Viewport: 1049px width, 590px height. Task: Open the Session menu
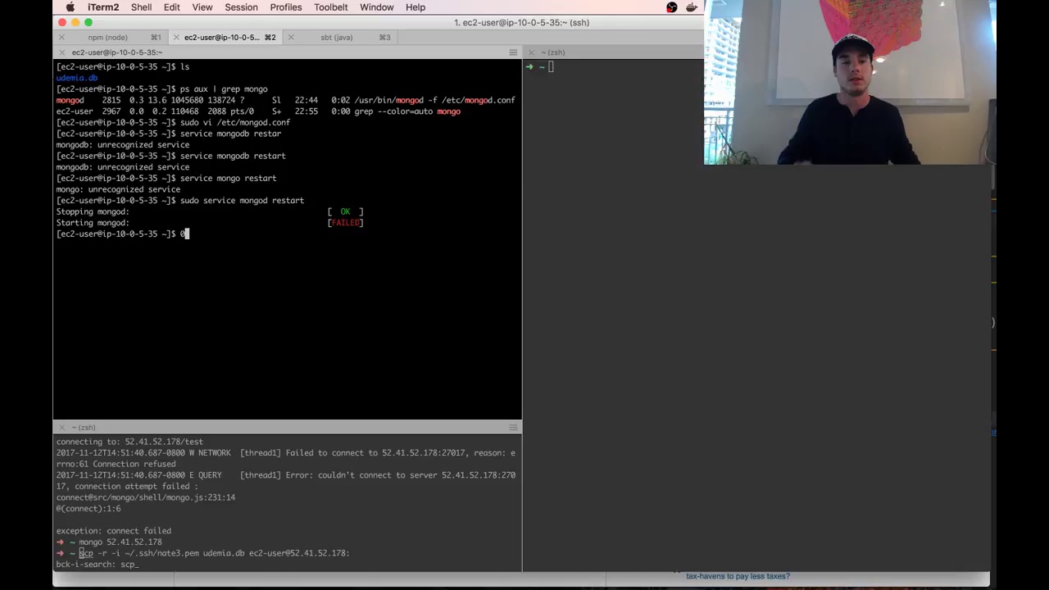(241, 7)
